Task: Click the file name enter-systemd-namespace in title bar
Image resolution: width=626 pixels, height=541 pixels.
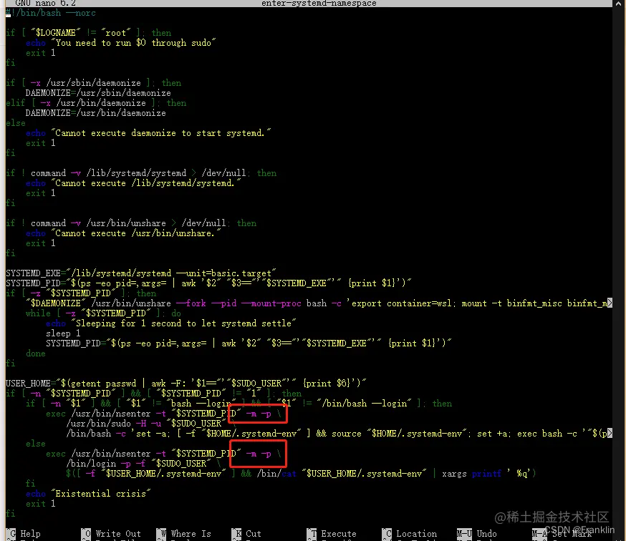Action: pos(319,3)
